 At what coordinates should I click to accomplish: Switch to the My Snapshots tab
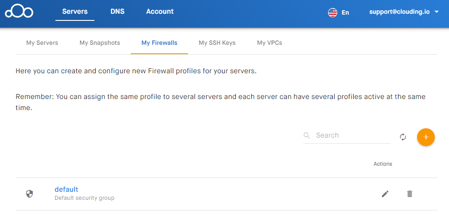tap(100, 43)
